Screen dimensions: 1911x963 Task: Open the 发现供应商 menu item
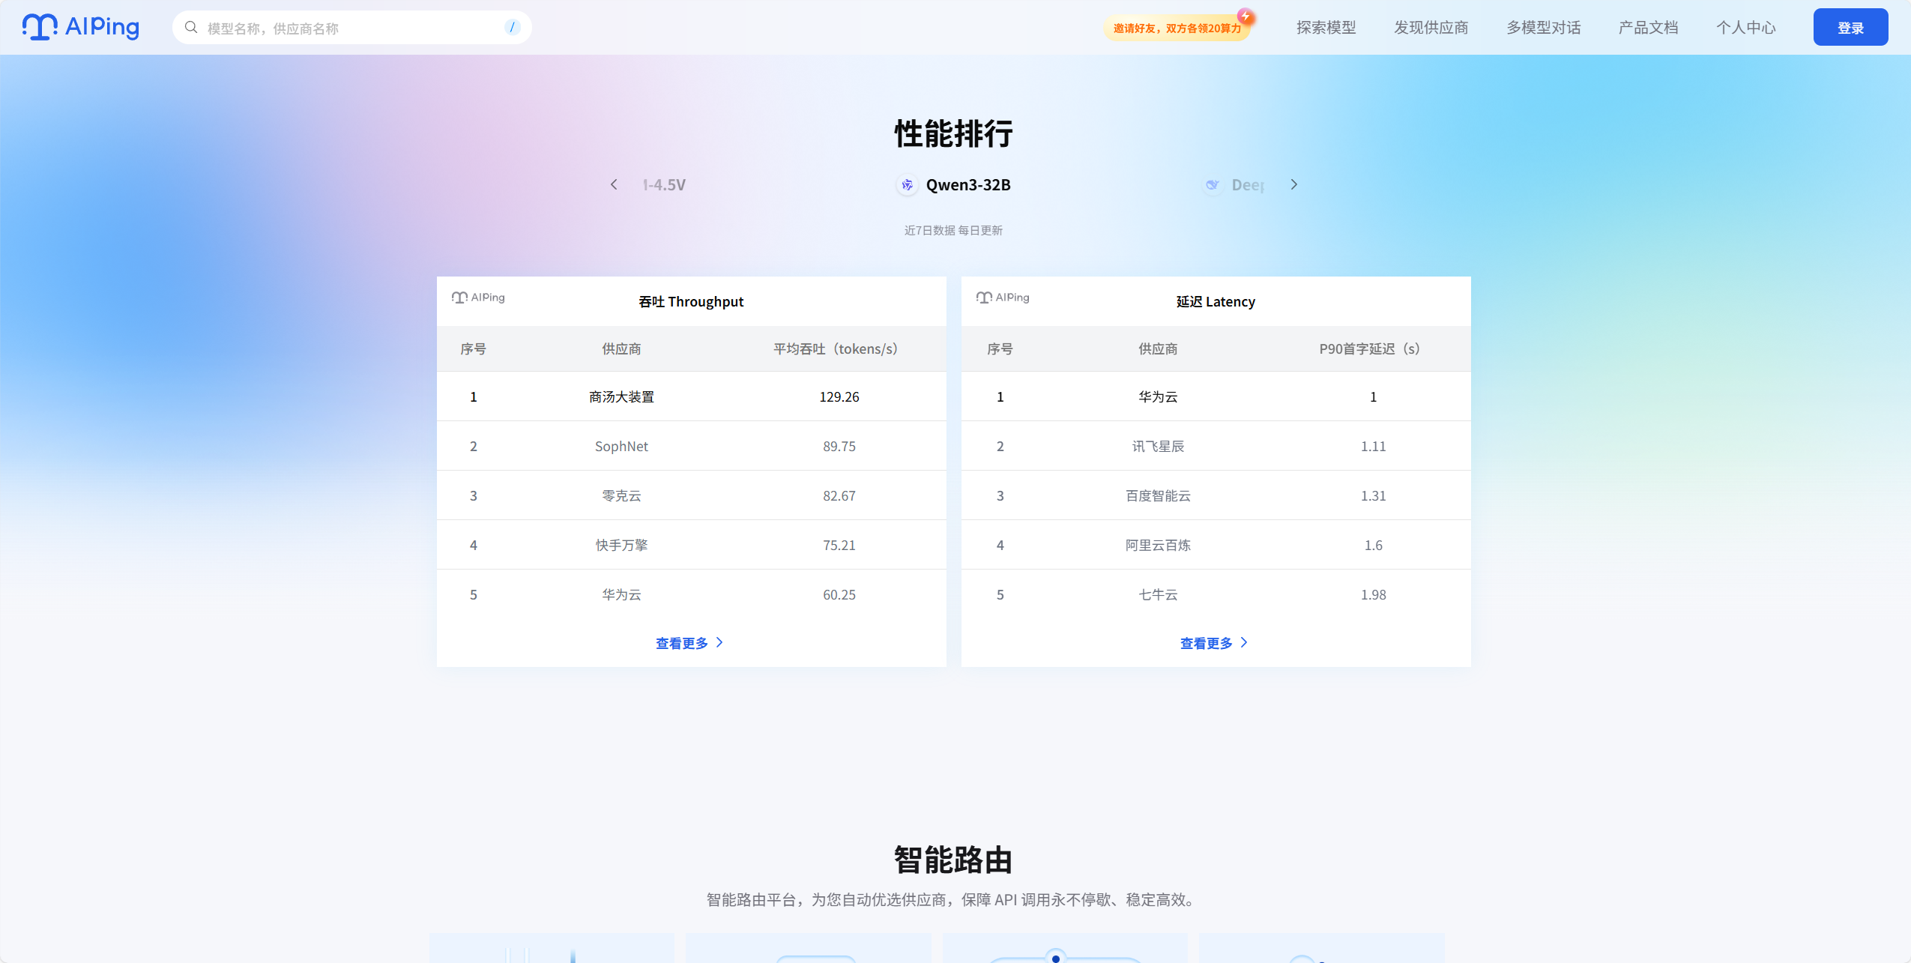click(x=1431, y=28)
